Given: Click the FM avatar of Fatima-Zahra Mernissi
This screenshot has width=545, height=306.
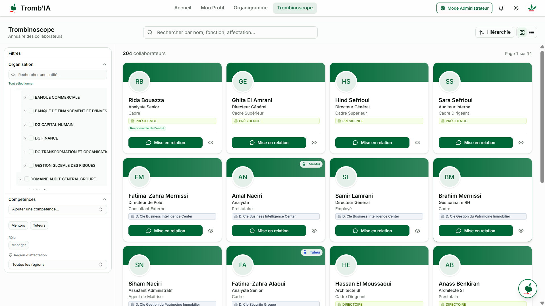Looking at the screenshot, I should click(139, 177).
